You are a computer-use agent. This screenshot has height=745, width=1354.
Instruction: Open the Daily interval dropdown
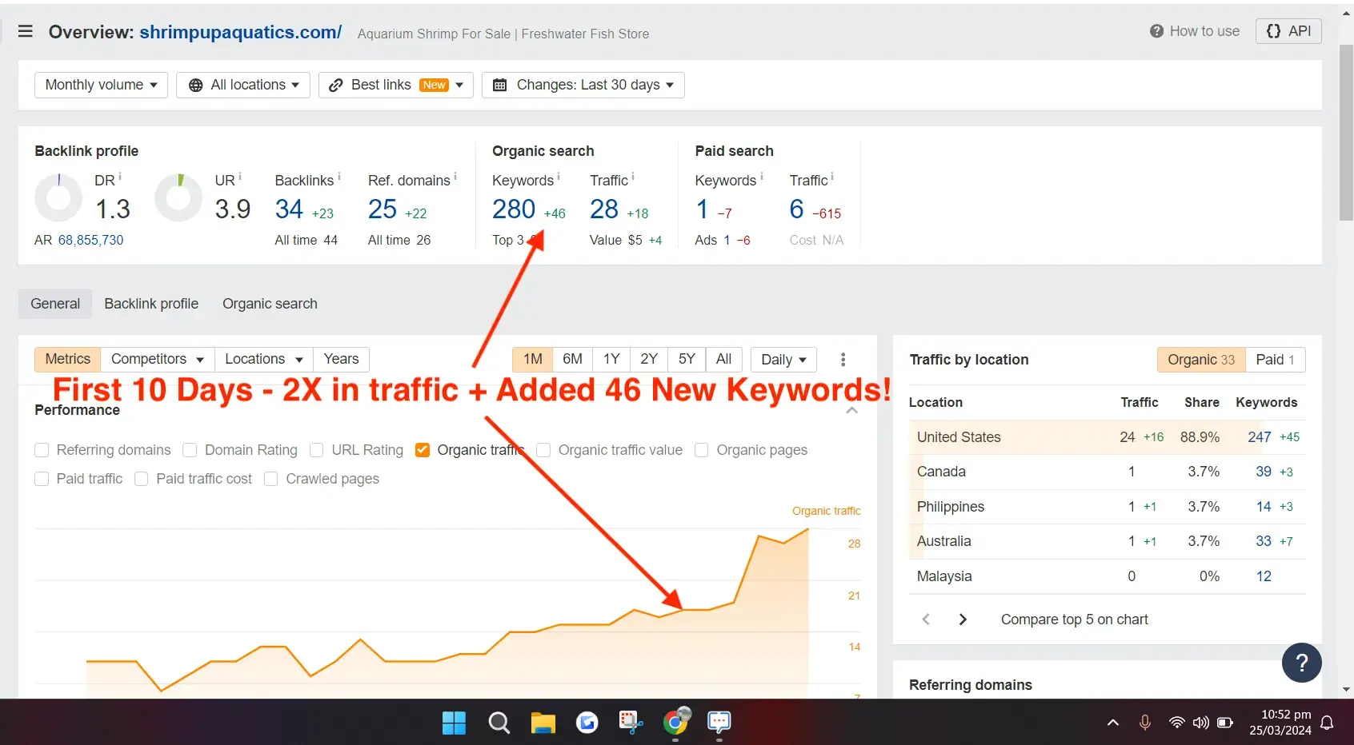click(x=783, y=359)
